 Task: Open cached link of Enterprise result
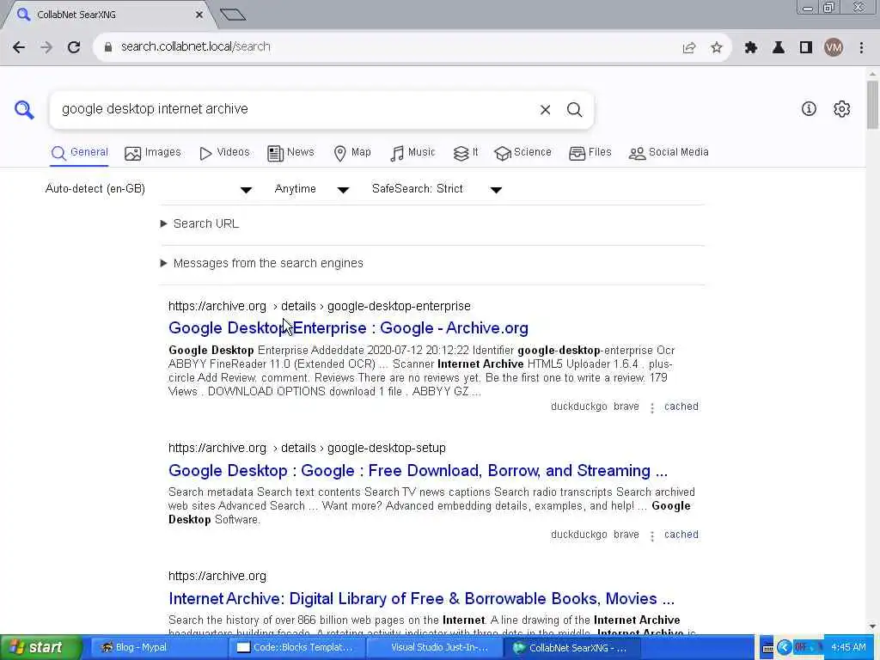681,406
